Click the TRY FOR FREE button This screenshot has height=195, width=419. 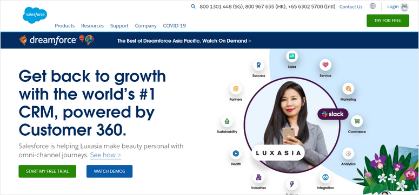(x=388, y=20)
